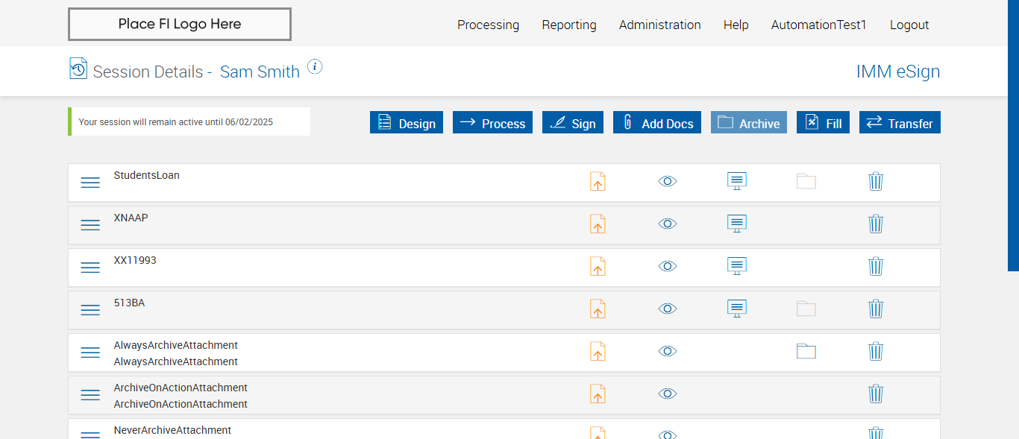Click the IMM eSign title text

[x=898, y=72]
